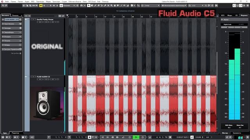Click Go to previous marker button

[102, 137]
